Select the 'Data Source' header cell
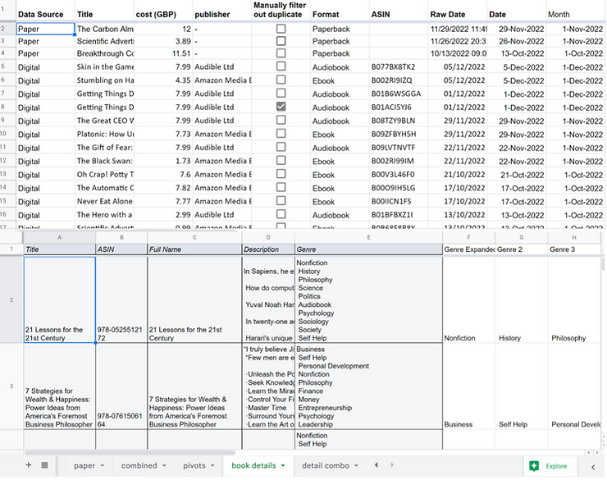 [45, 11]
